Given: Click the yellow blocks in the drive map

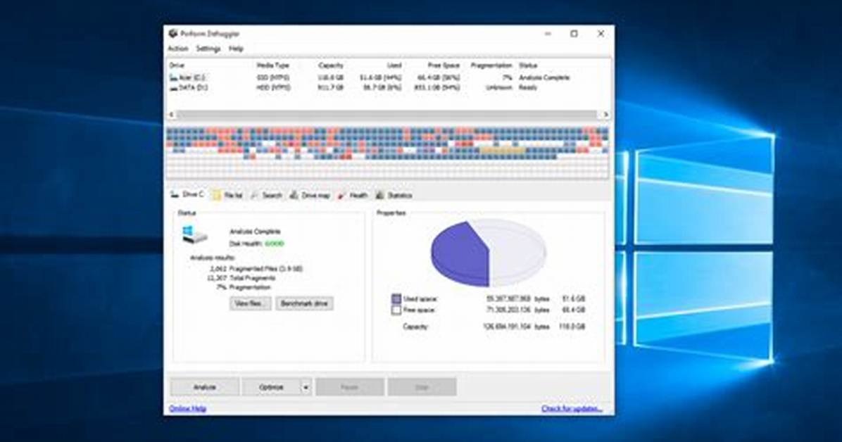Looking at the screenshot, I should (x=503, y=151).
